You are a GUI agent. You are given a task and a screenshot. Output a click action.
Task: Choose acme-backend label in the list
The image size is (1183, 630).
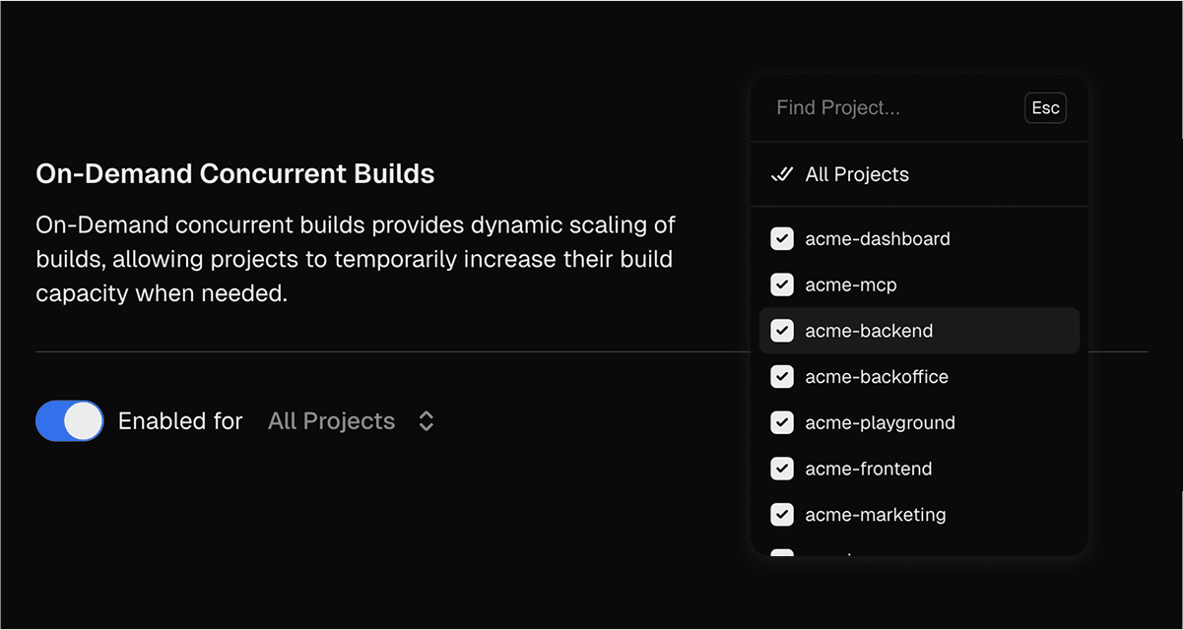869,331
